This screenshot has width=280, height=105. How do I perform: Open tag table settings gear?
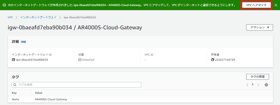(x=266, y=85)
